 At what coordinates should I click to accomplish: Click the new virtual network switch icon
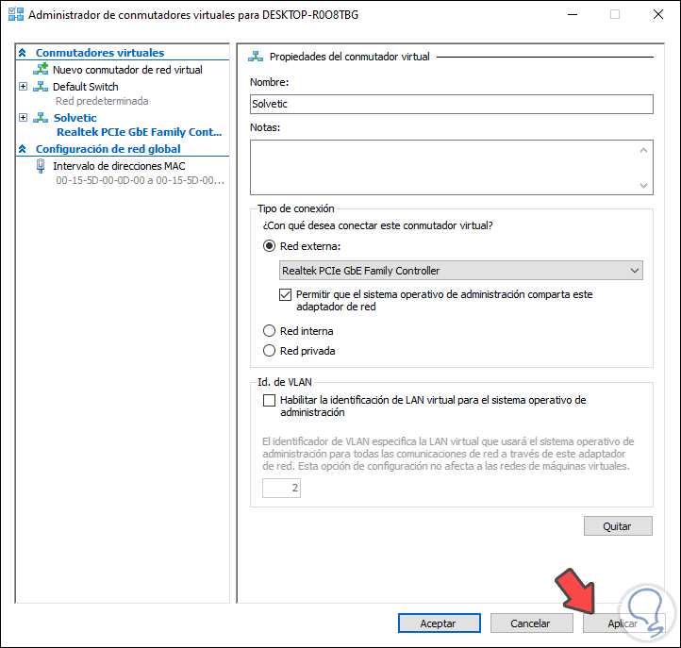click(41, 70)
